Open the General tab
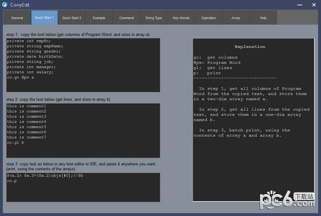The image size is (321, 216). point(17,18)
